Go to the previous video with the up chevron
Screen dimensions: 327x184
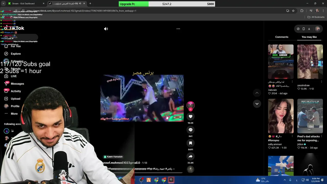[x=257, y=93]
